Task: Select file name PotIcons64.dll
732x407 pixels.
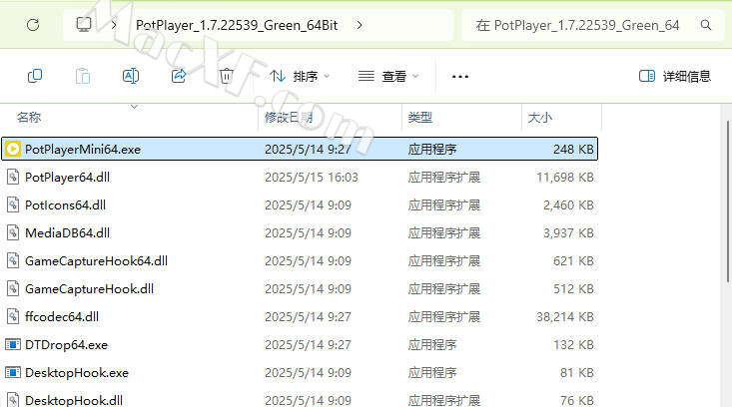Action: pos(65,205)
